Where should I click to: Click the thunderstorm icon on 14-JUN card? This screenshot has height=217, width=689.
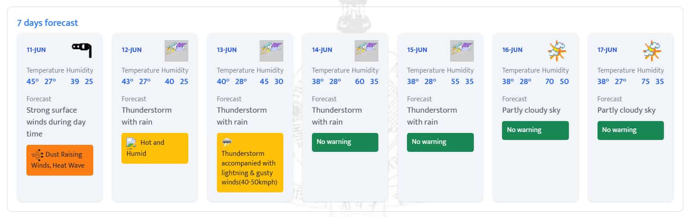(x=366, y=51)
